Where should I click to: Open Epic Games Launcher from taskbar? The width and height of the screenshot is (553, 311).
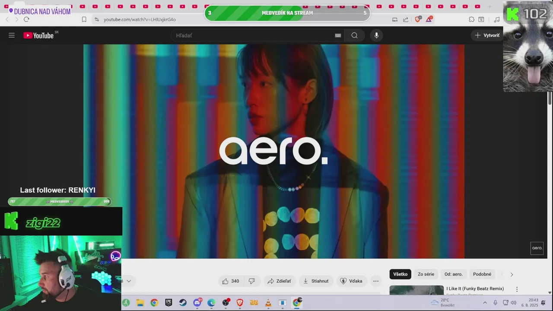click(x=168, y=303)
